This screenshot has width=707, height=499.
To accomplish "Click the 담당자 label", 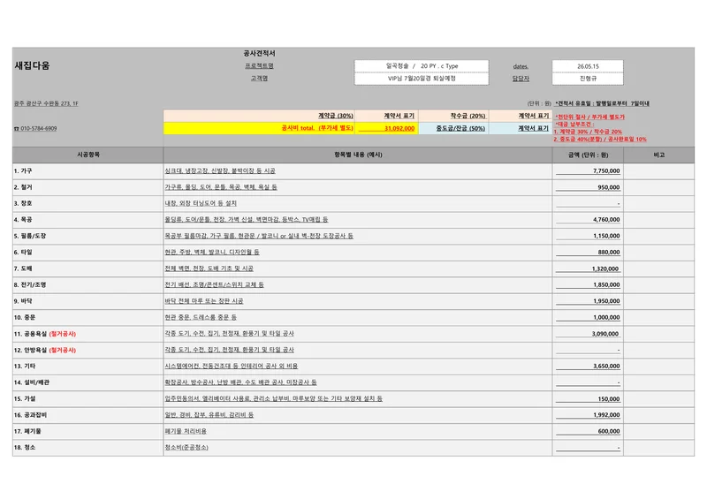I will pyautogui.click(x=521, y=79).
